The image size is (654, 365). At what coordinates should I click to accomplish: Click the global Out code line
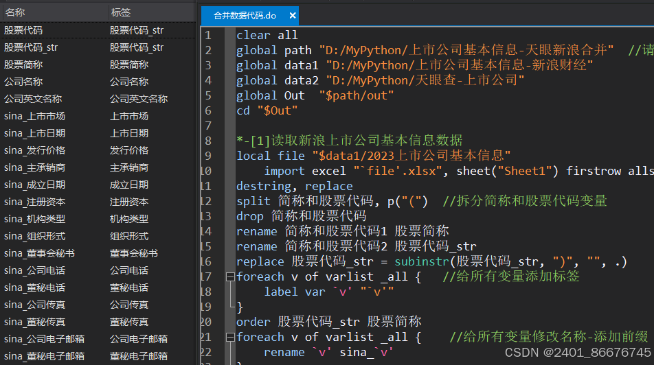[315, 95]
